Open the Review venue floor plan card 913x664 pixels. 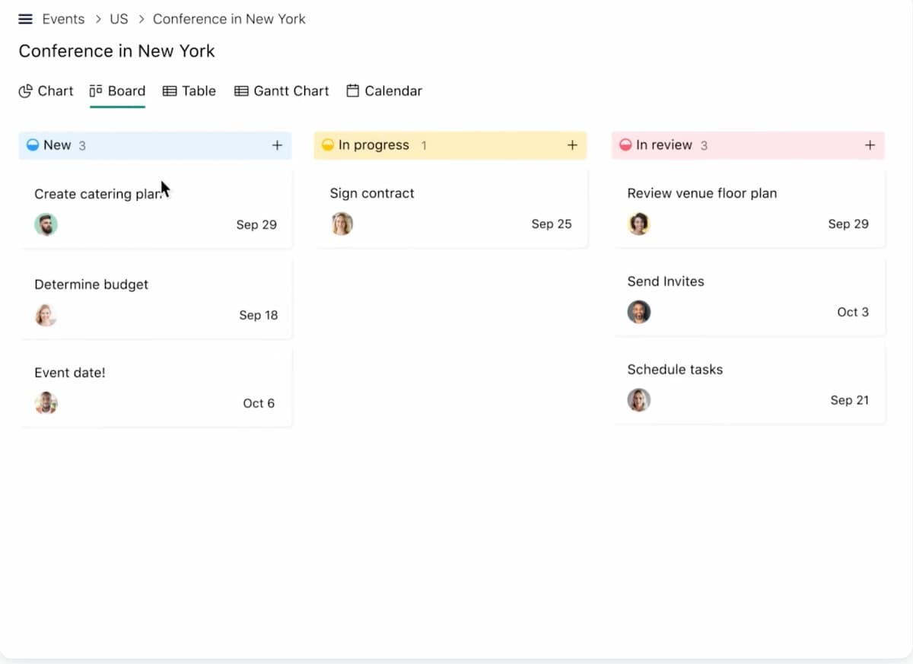(x=701, y=193)
